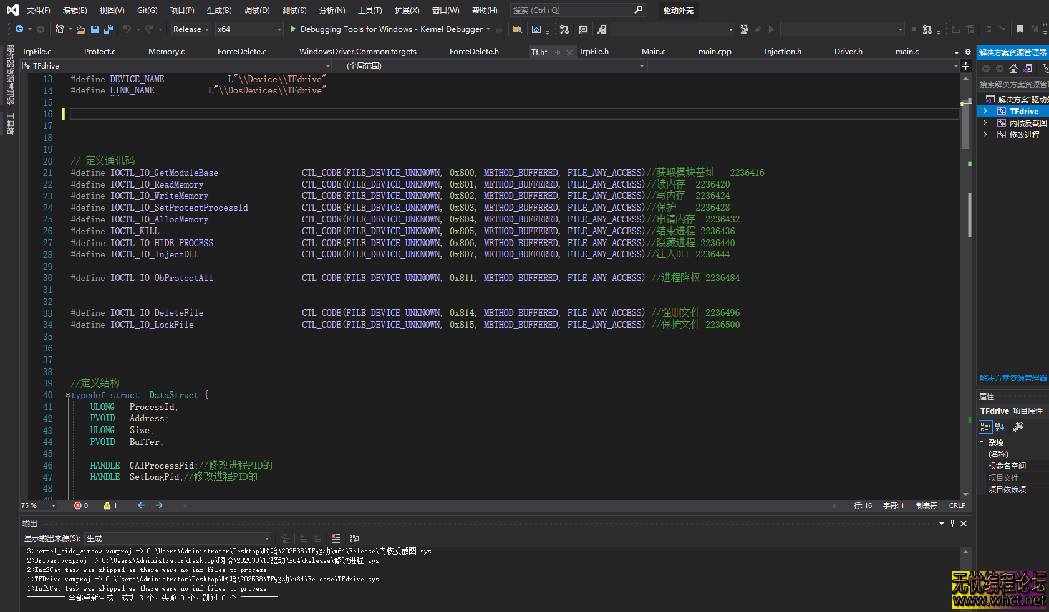The width and height of the screenshot is (1049, 612).
Task: Click the Home icon in Solution Explorer
Action: tap(1013, 69)
